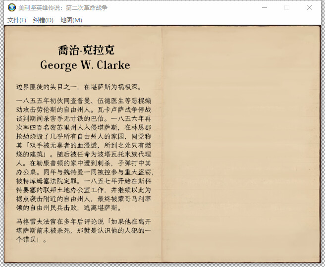Click the line mentioning 瓦卡卢萨战争
Image resolution: width=325 pixels, height=267 pixels.
[x=83, y=109]
